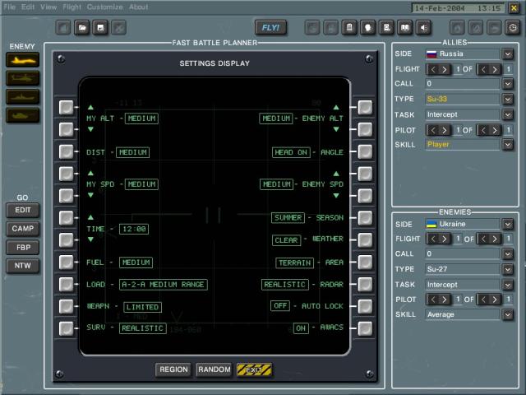
Task: Select the enemy aircraft icon
Action: (x=22, y=59)
